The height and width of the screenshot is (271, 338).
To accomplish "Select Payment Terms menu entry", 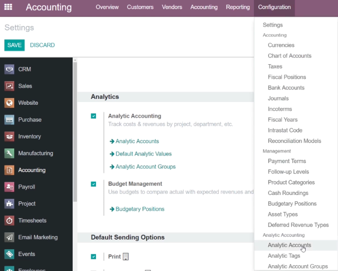I will tap(287, 161).
